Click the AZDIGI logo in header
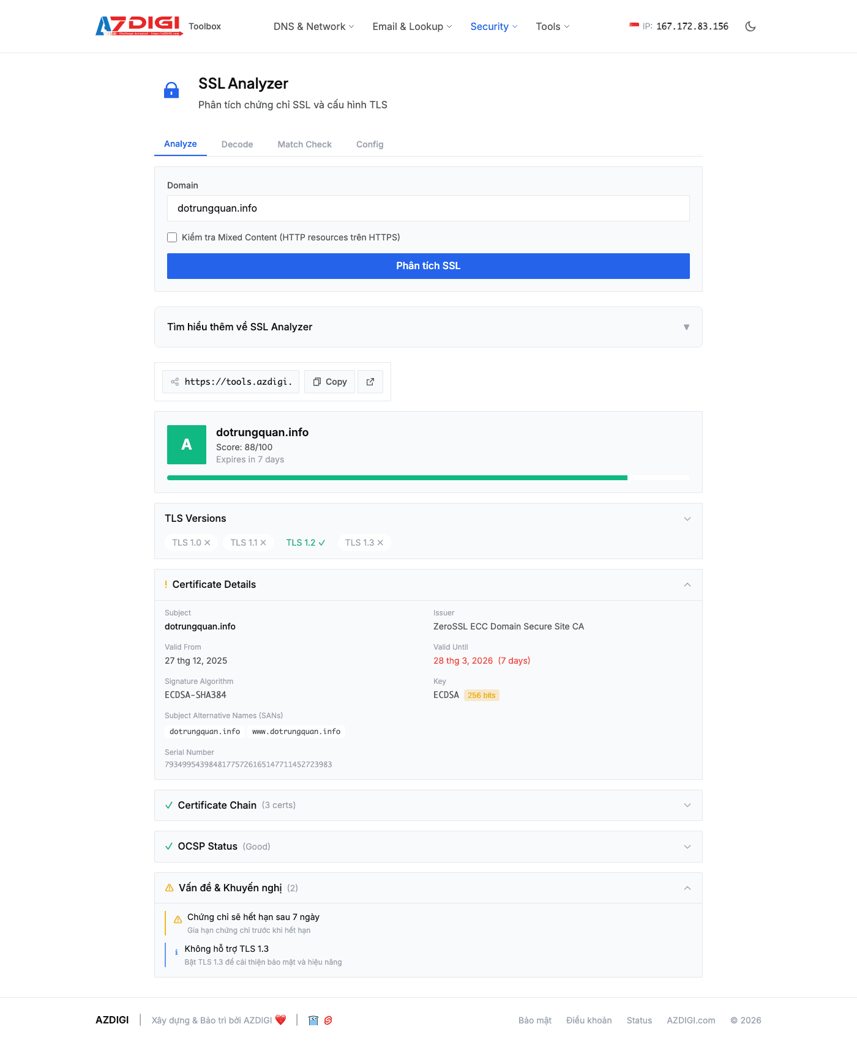 (139, 26)
